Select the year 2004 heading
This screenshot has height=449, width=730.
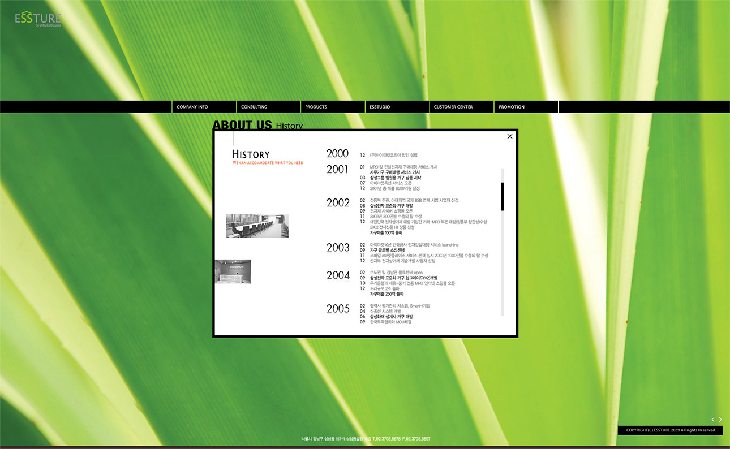[338, 275]
